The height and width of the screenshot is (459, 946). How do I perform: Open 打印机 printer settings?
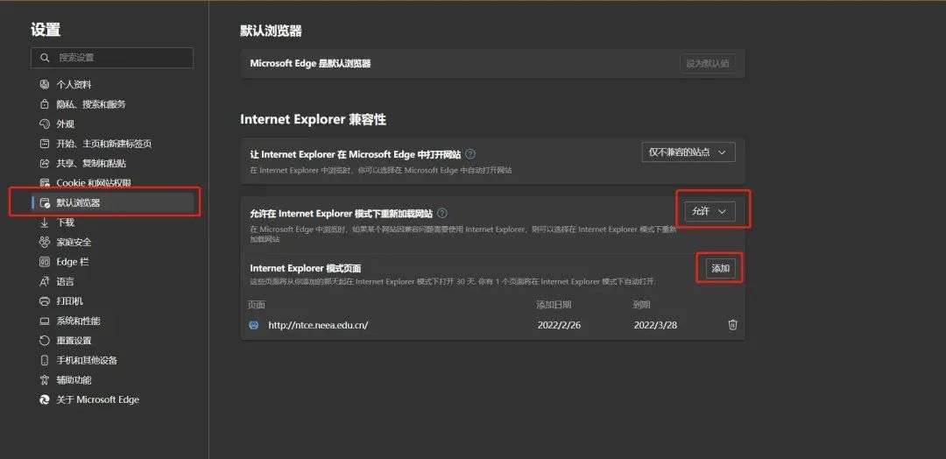[x=69, y=301]
